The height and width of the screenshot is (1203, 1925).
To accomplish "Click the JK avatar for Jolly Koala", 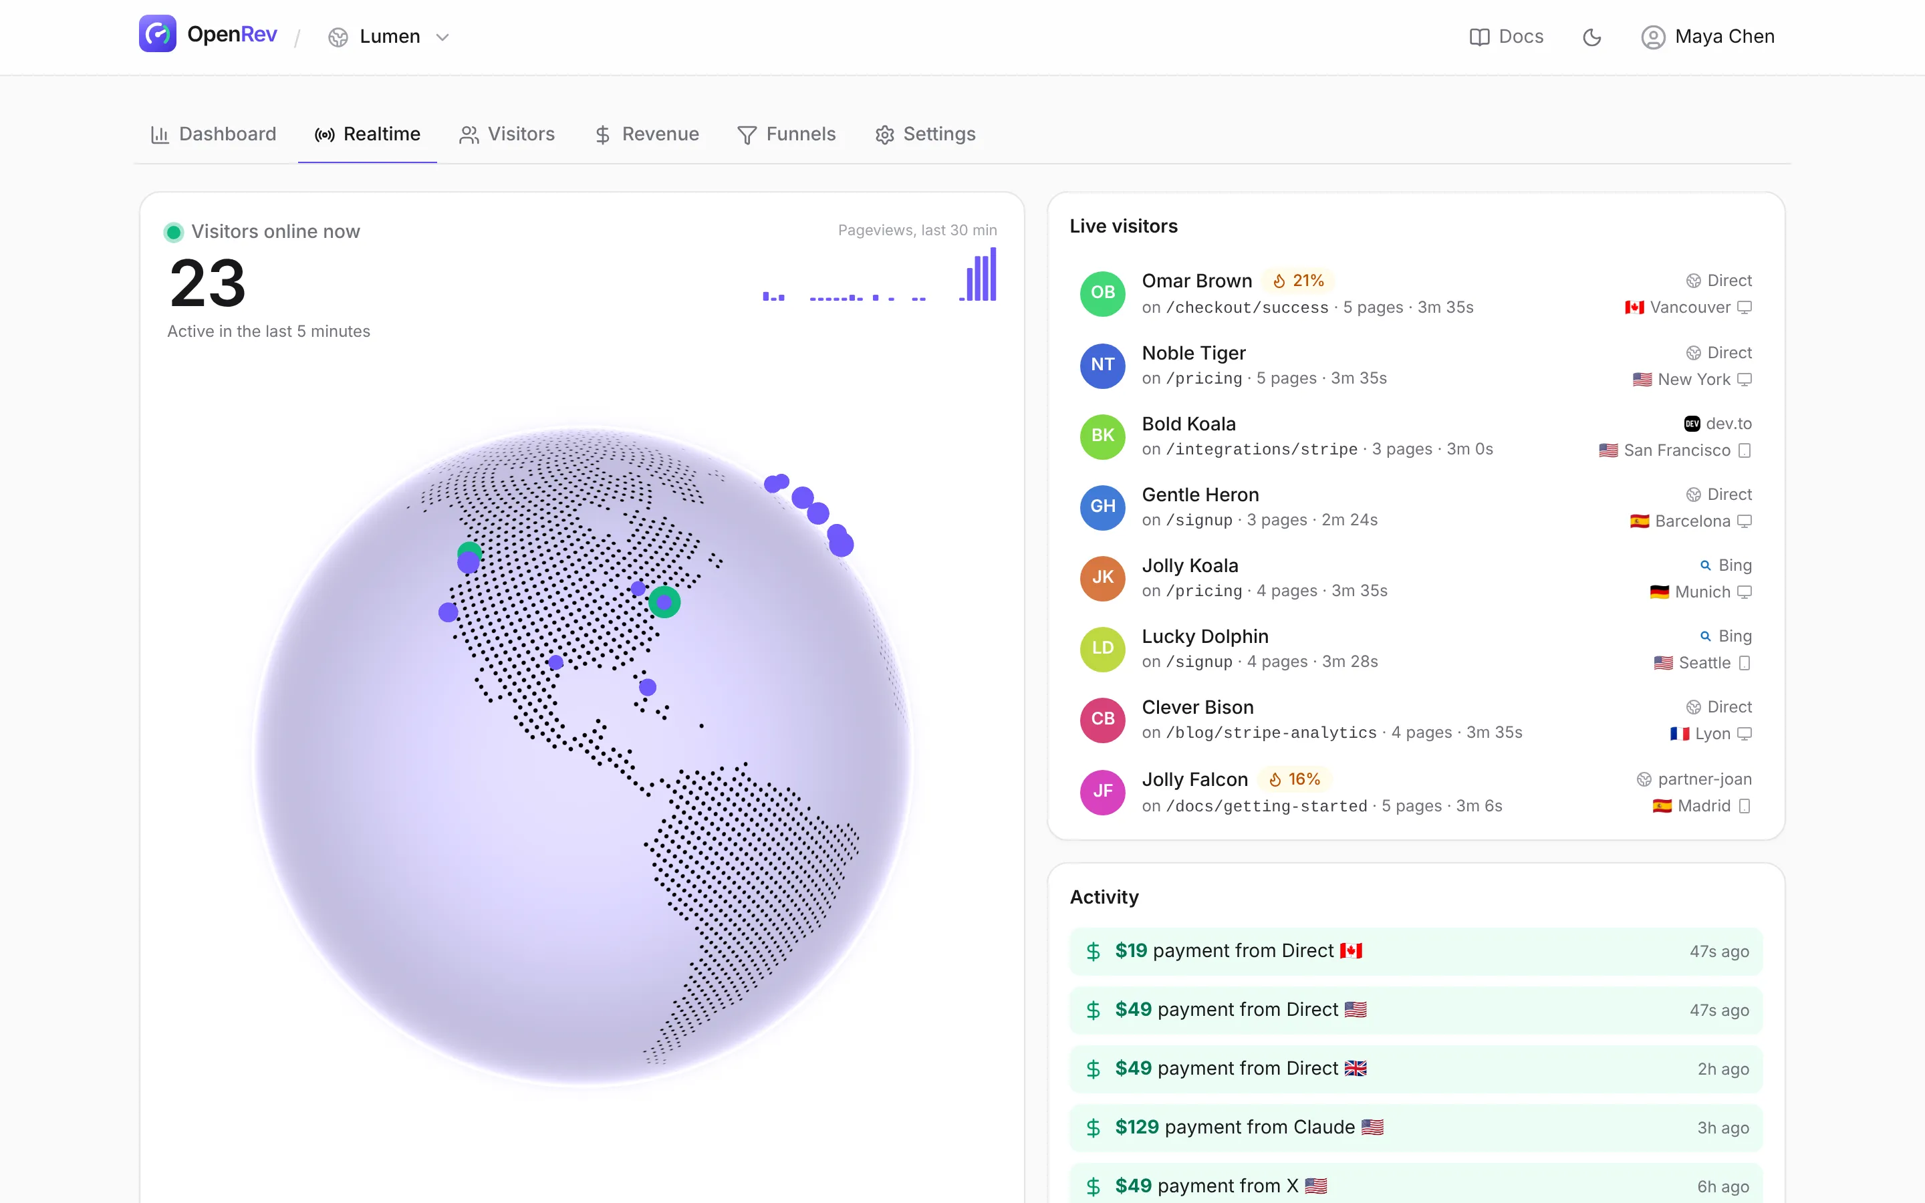I will (1102, 577).
